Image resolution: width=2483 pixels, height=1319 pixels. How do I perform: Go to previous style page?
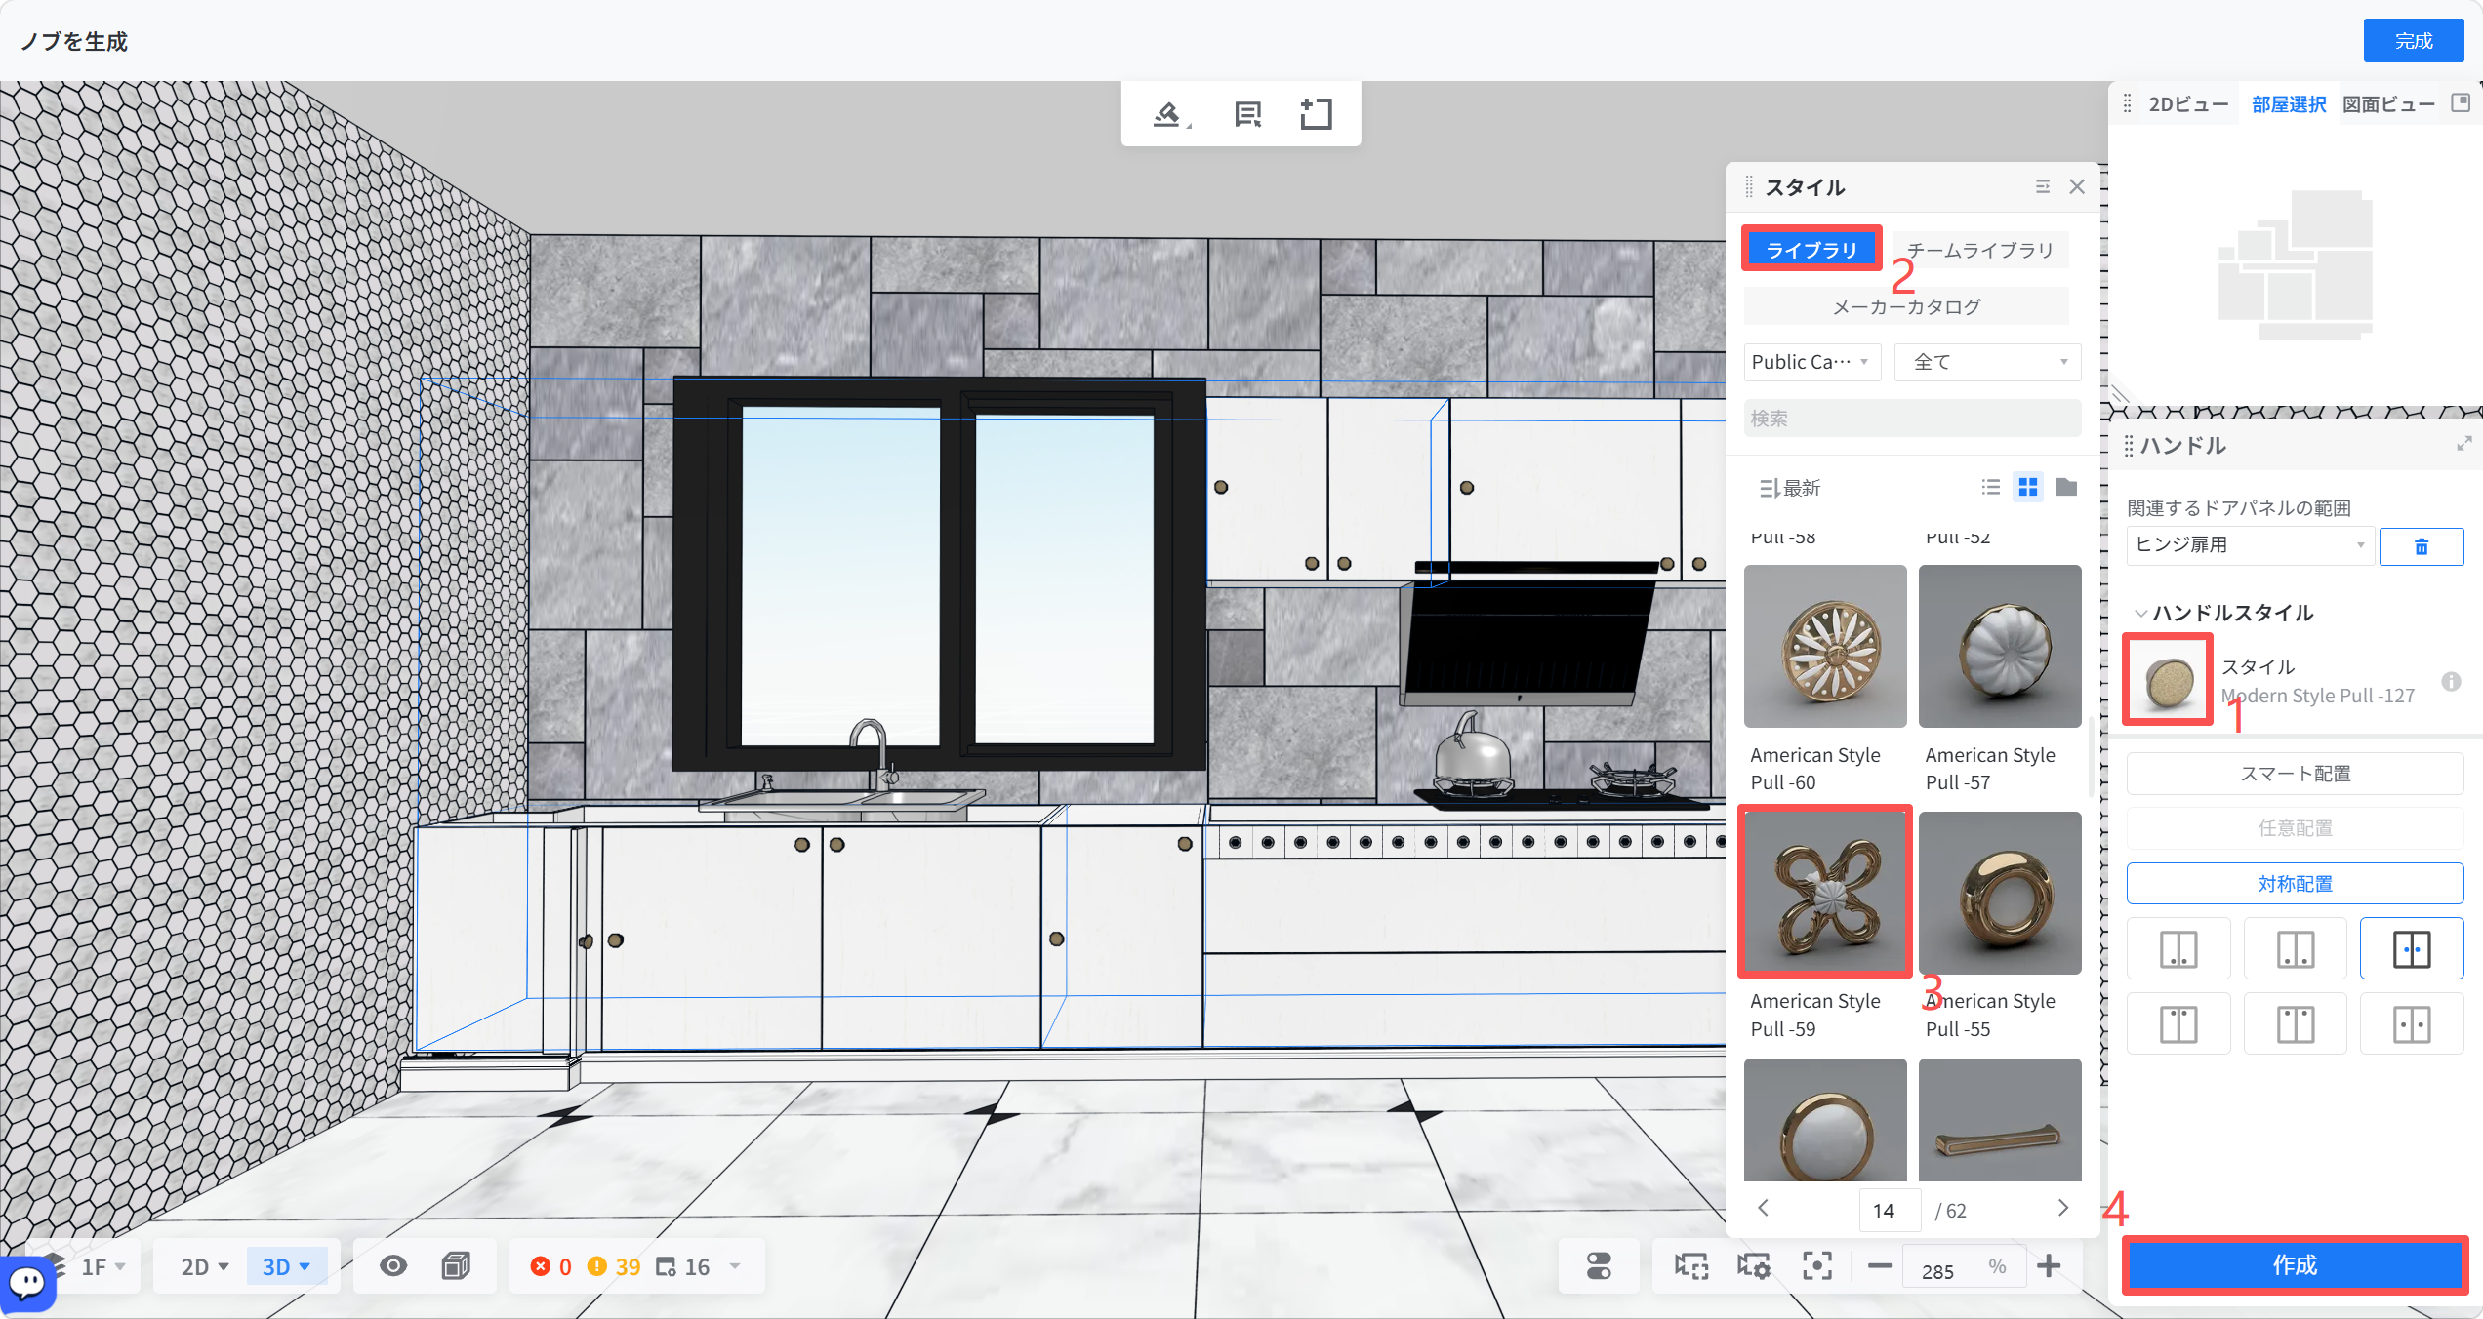point(1763,1209)
